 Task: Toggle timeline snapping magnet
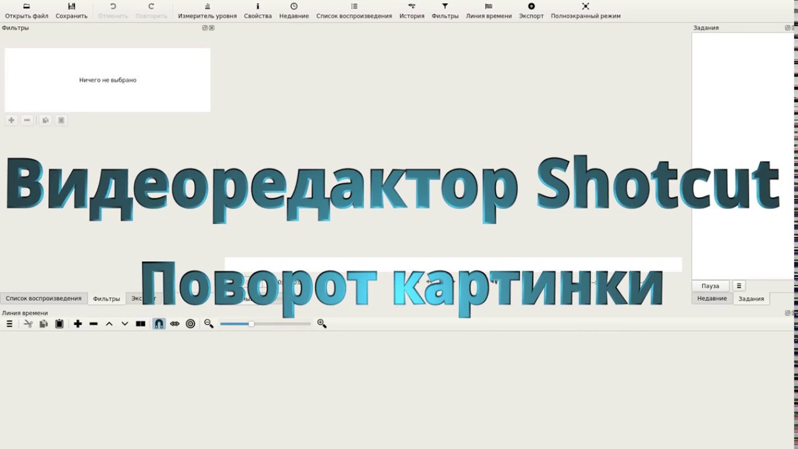pos(159,324)
